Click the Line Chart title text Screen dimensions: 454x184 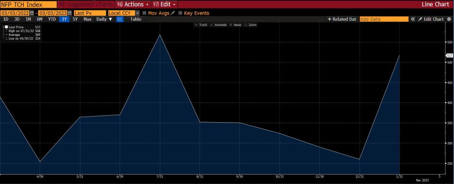pyautogui.click(x=436, y=4)
